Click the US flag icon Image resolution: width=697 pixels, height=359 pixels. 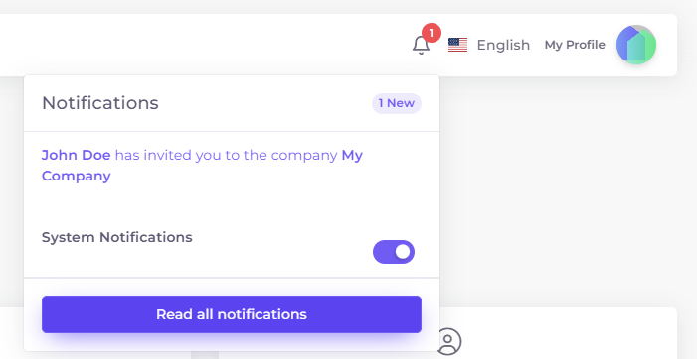[457, 45]
